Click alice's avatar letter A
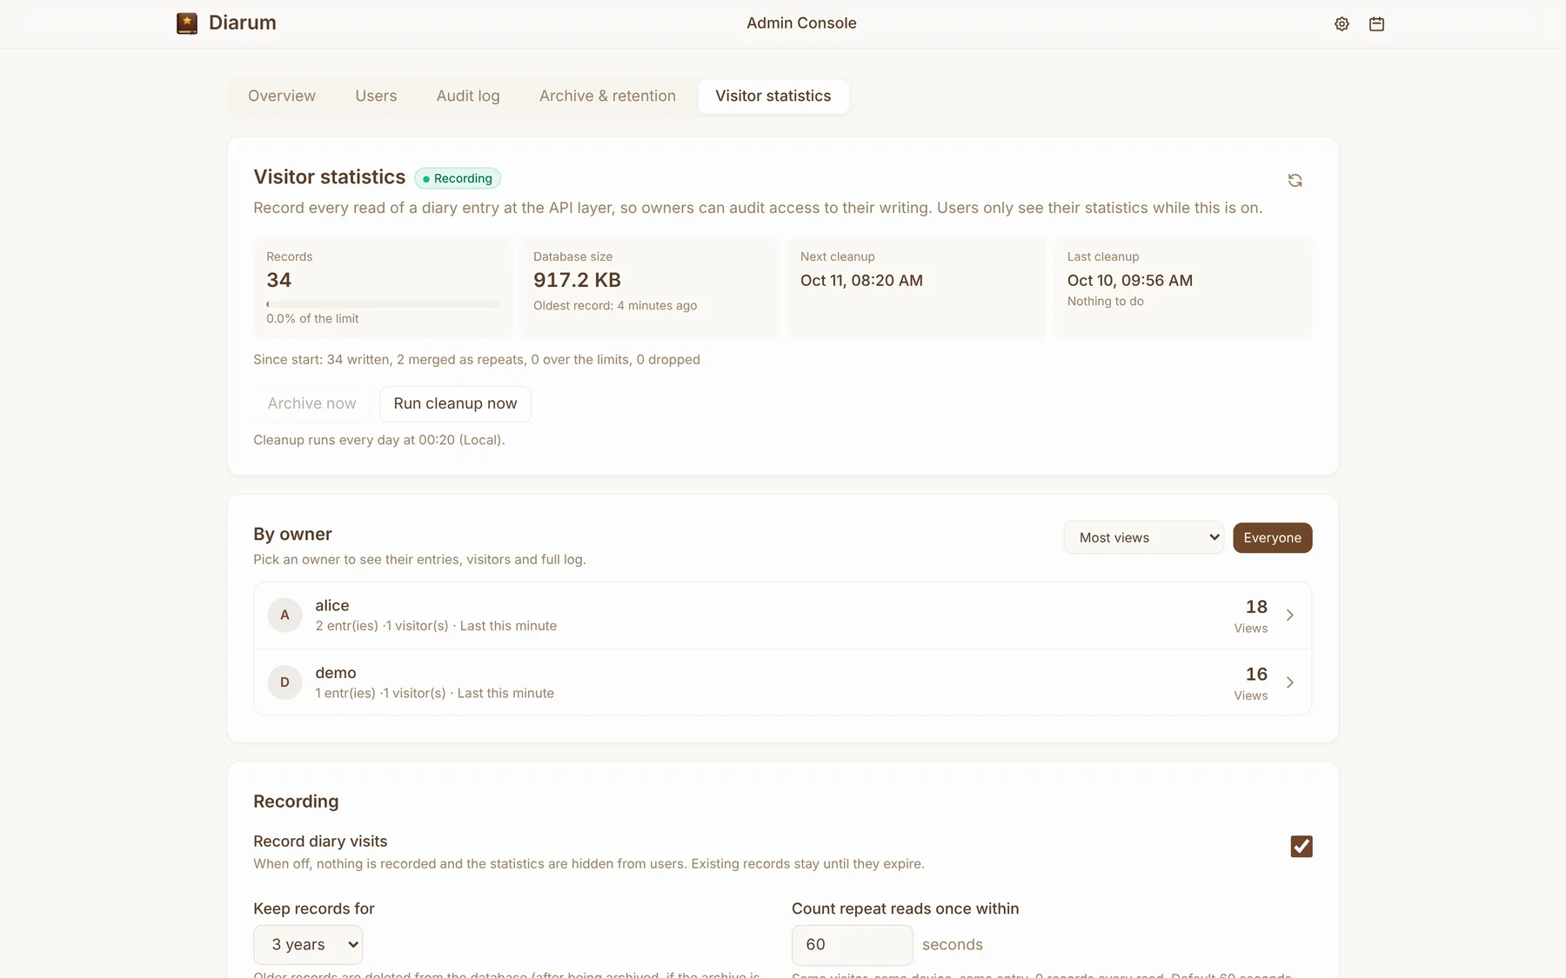 284,615
